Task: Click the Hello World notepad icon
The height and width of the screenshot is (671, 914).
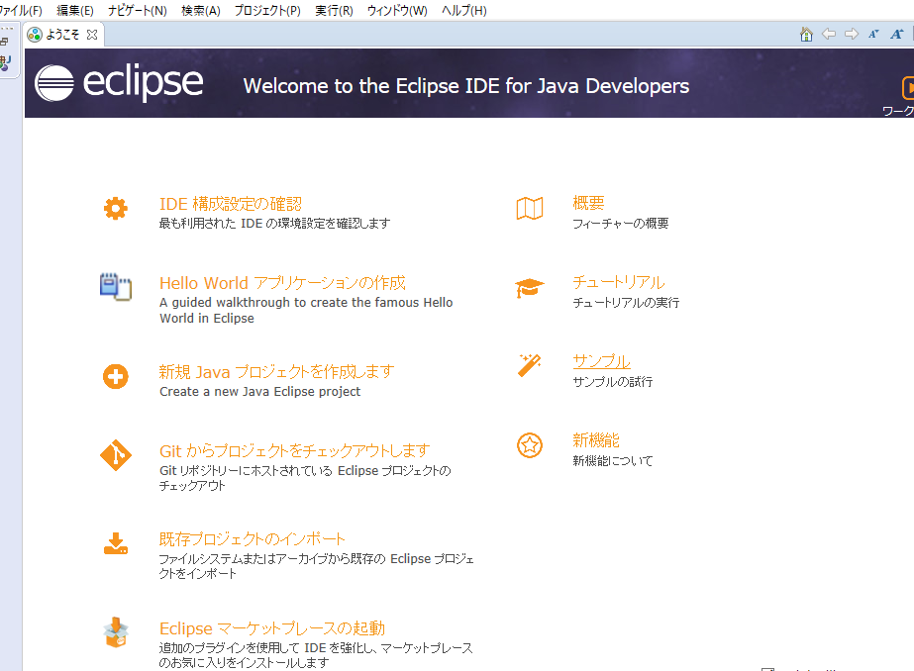Action: tap(116, 287)
